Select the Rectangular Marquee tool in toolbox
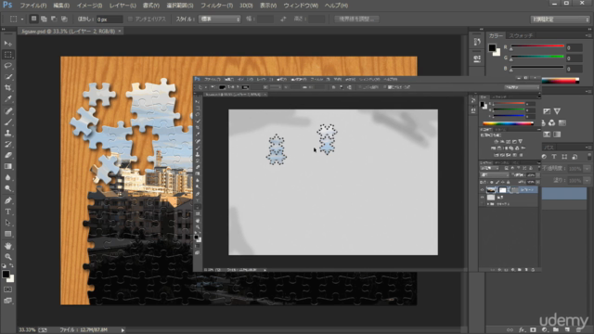This screenshot has width=594, height=334. (x=8, y=55)
